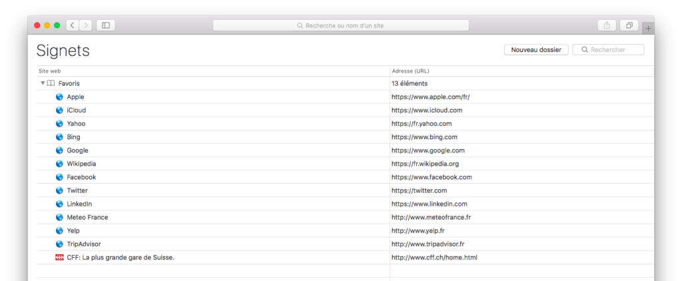Click the globe icon beside LinkedIn
Viewport: 682px width, 281px height.
tap(59, 204)
